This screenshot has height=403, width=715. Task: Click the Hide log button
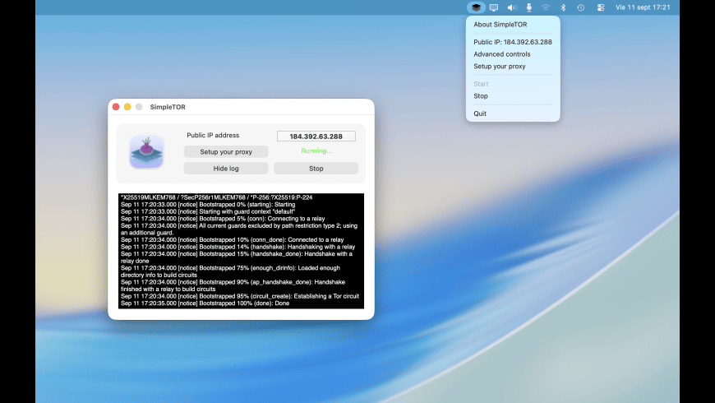[226, 169]
